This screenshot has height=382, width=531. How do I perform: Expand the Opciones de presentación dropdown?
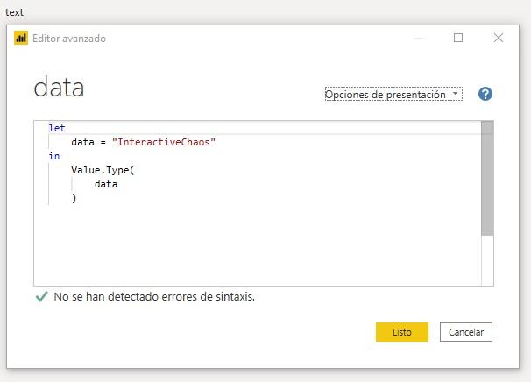(393, 95)
